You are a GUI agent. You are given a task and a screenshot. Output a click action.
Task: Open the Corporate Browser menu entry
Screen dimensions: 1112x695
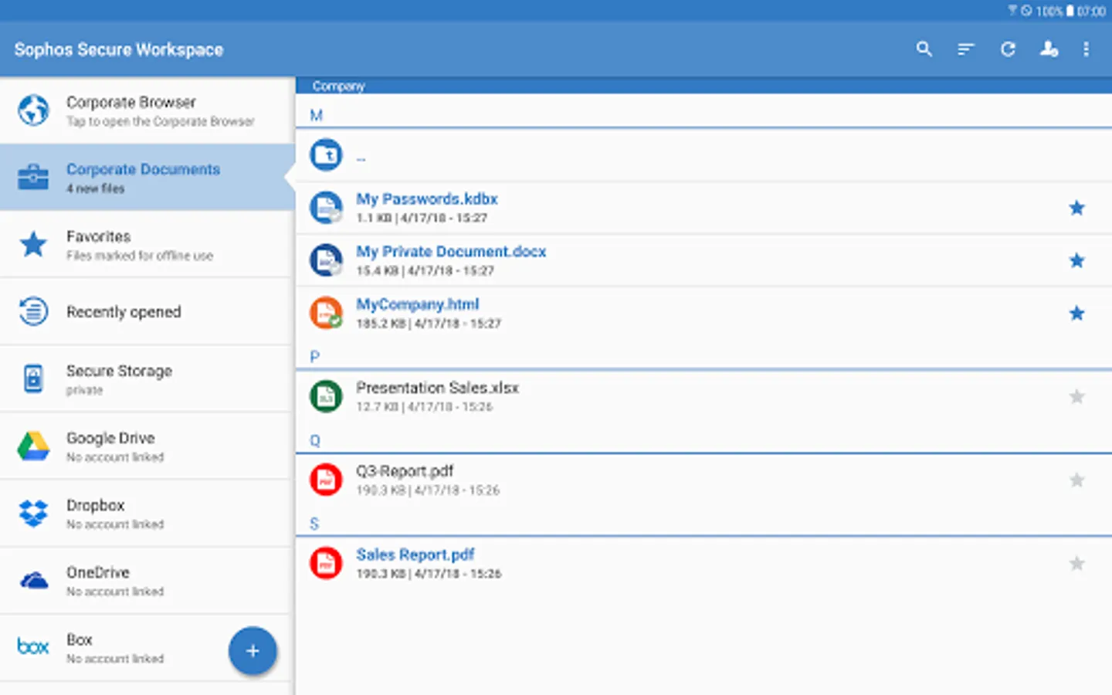[147, 110]
